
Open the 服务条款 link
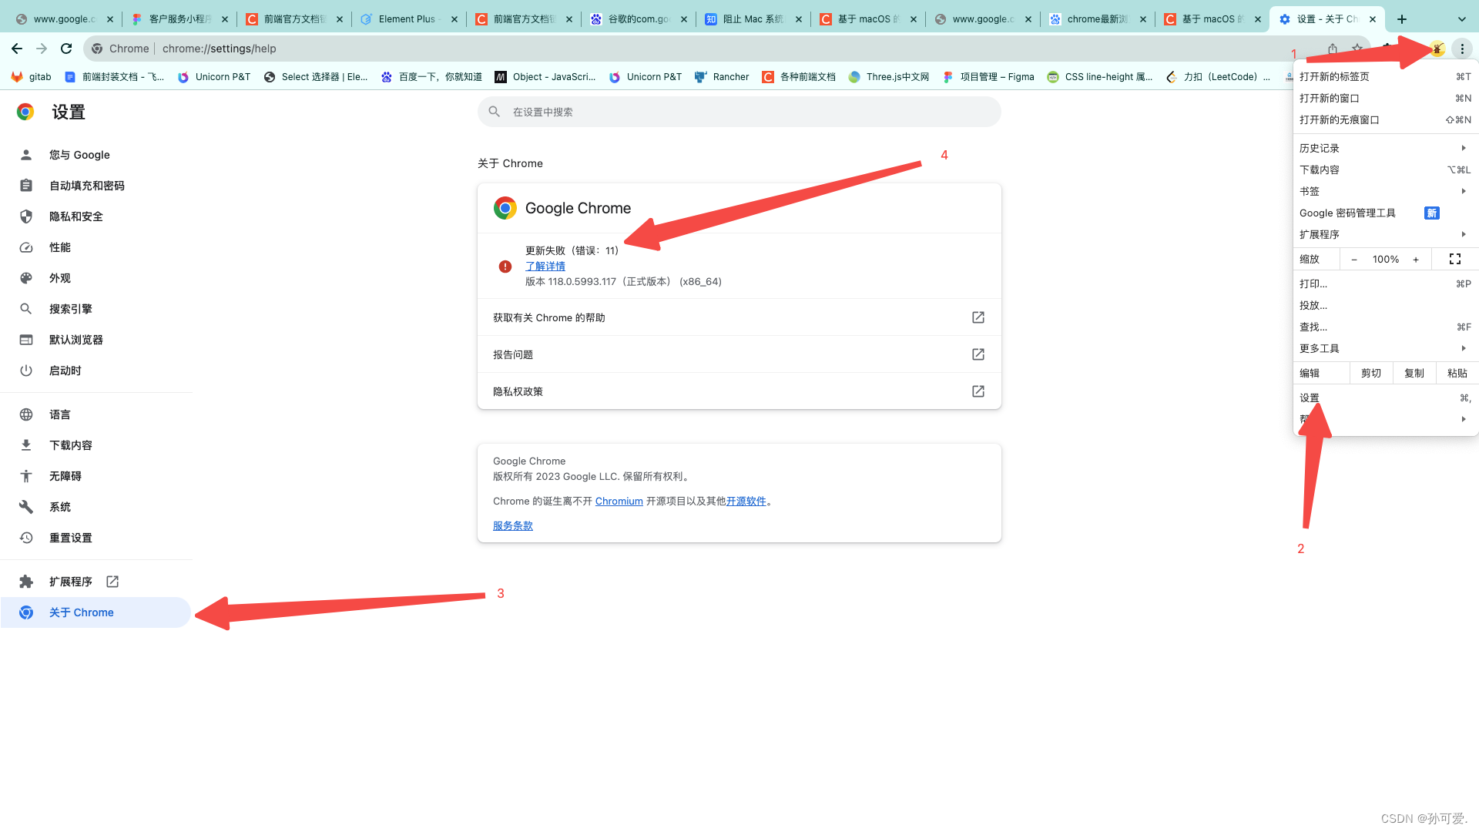[x=513, y=526]
